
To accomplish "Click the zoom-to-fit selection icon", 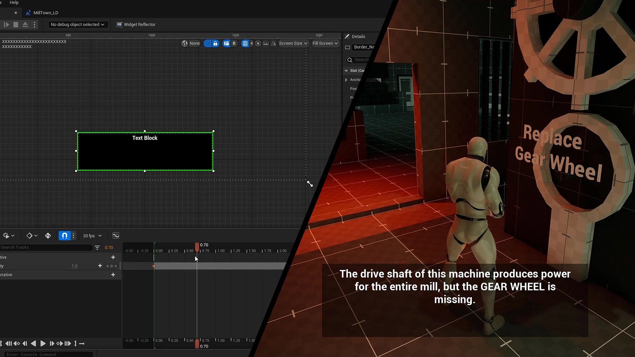I will (x=258, y=43).
